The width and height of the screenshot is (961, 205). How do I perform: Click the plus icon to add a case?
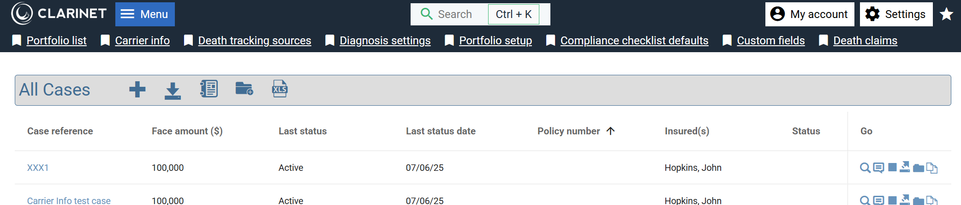click(x=137, y=90)
